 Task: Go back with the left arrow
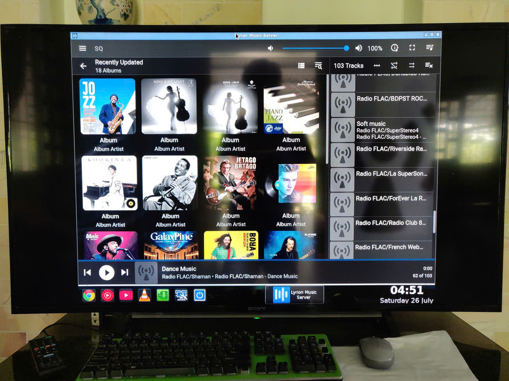point(83,66)
